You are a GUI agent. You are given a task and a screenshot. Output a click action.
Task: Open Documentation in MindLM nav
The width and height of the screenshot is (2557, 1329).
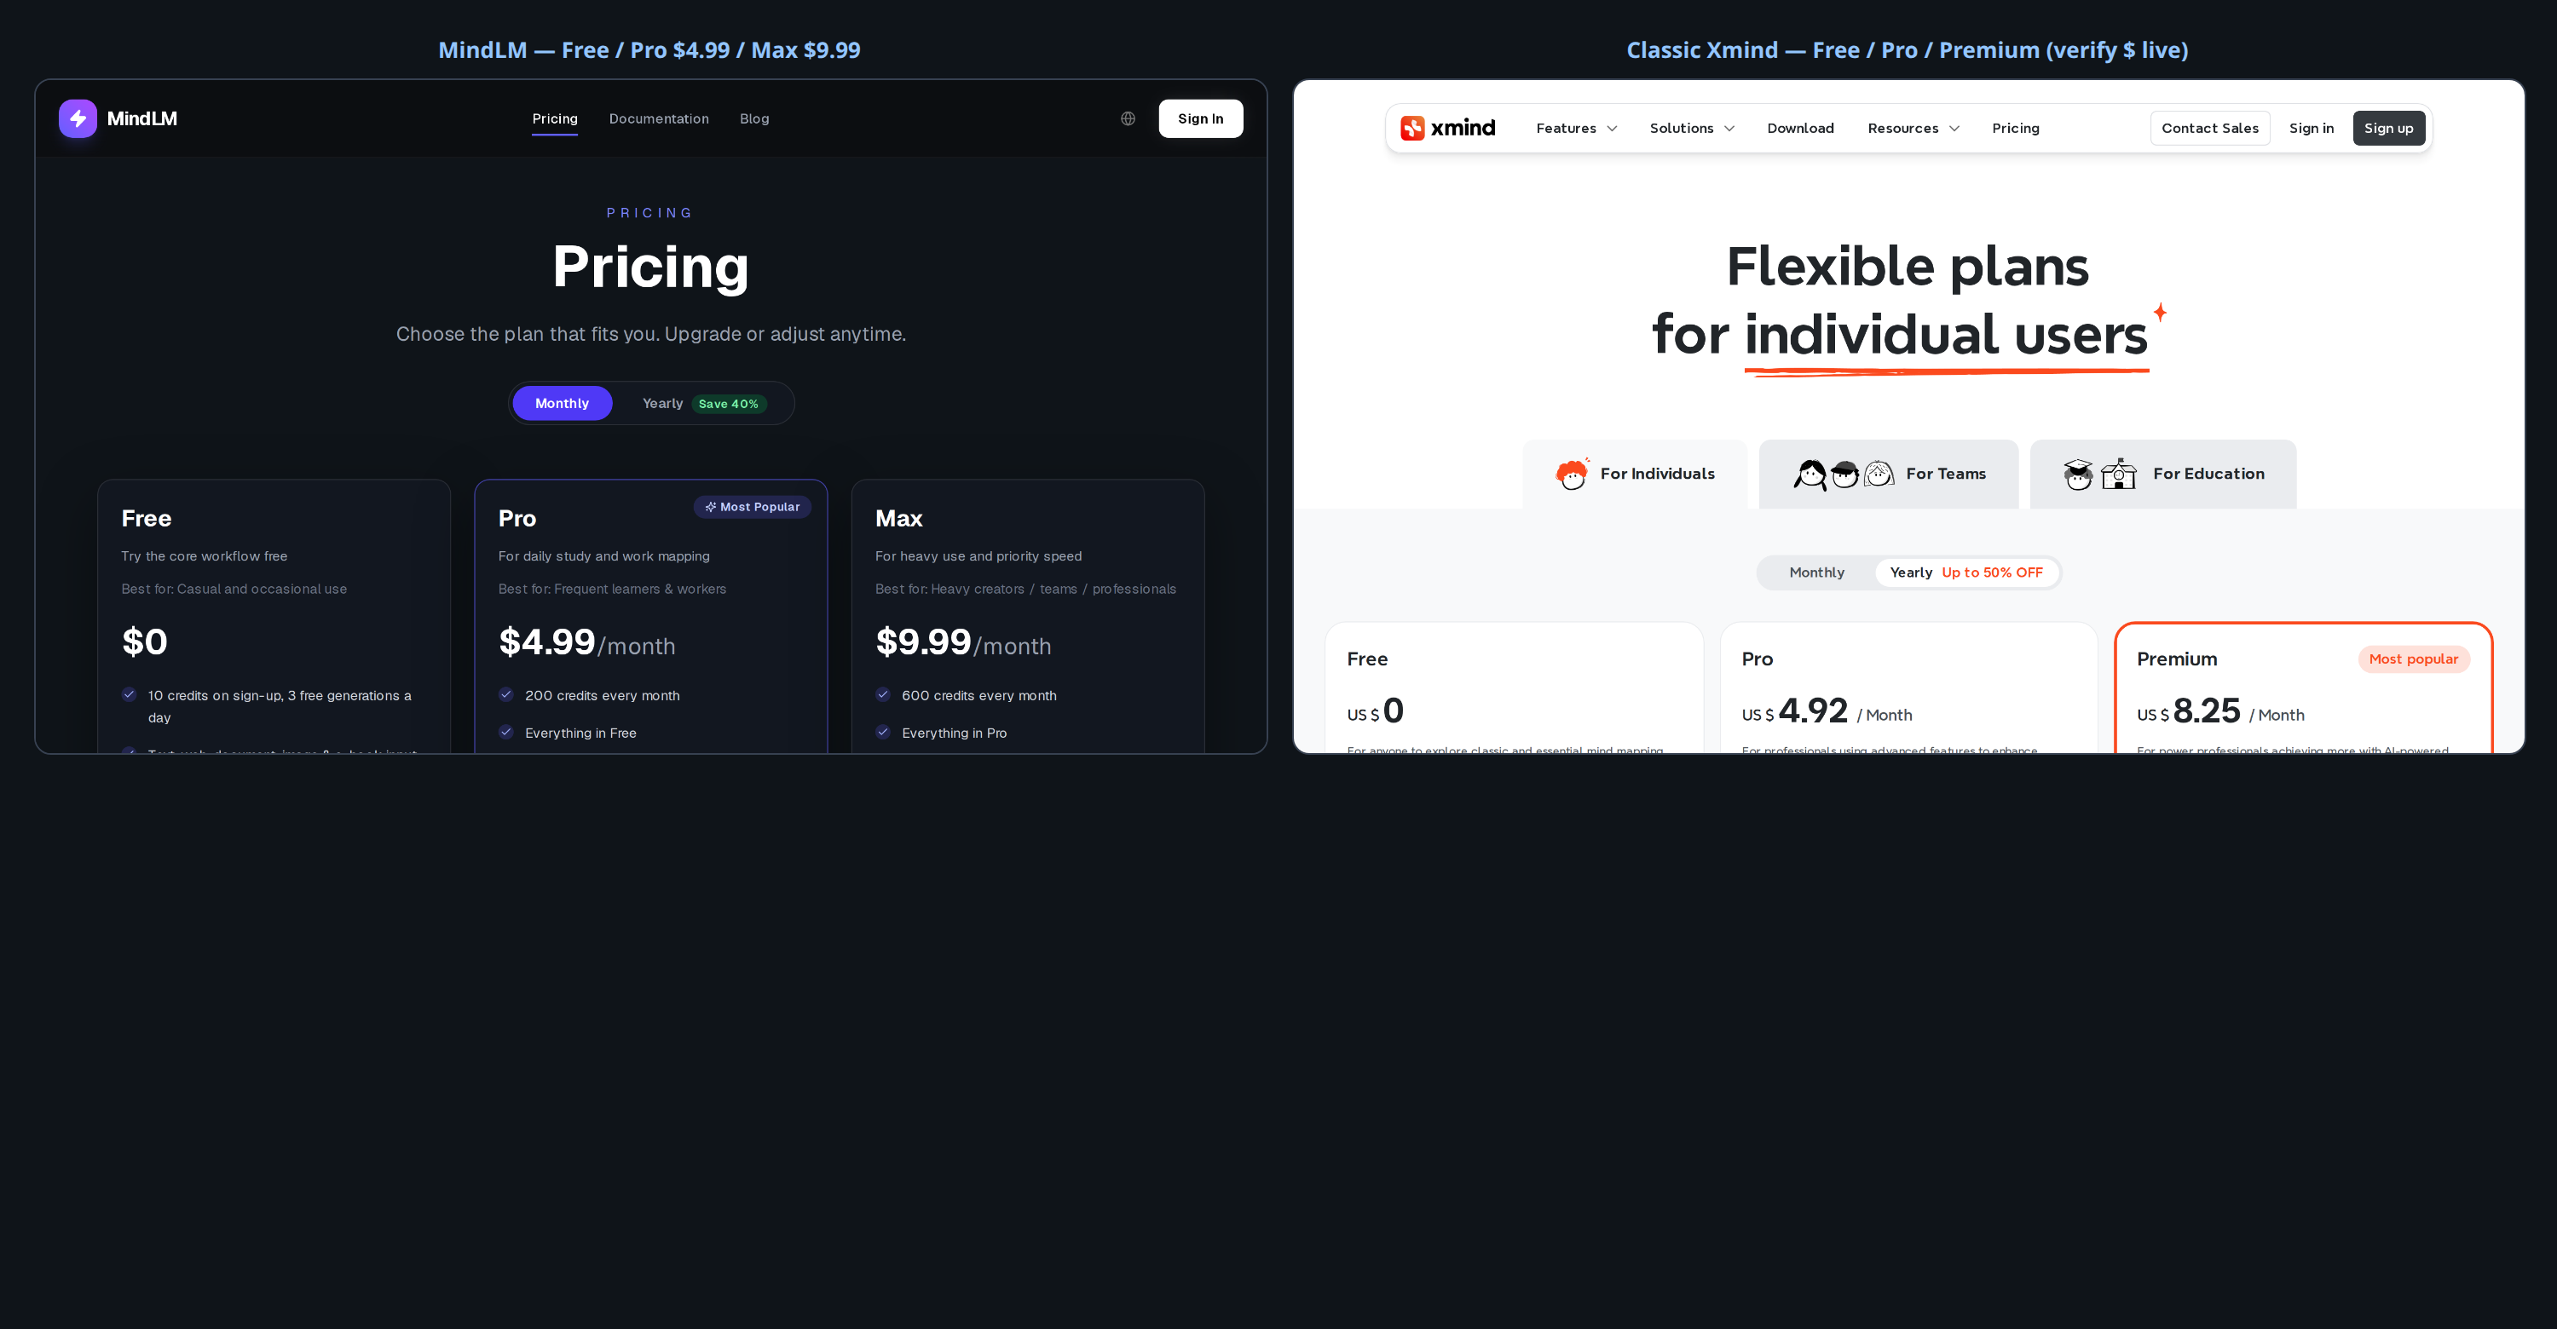659,119
